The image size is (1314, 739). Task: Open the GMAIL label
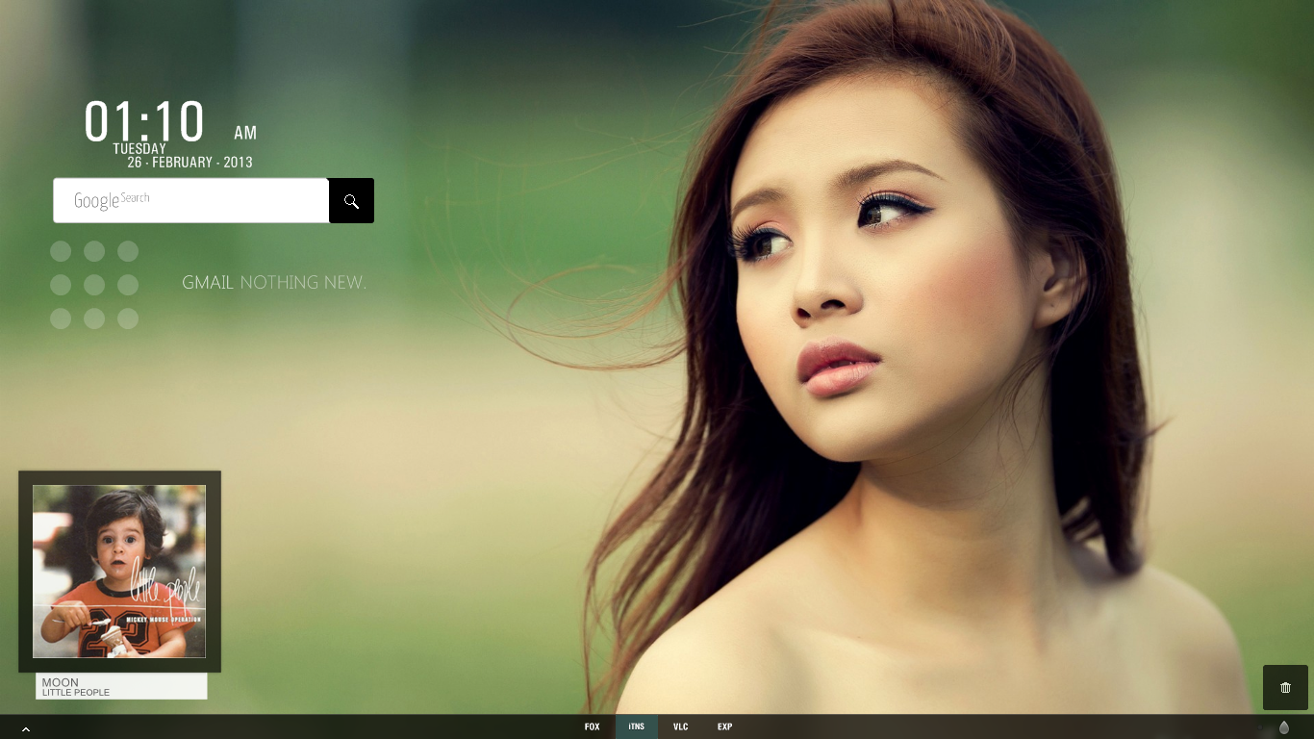(208, 283)
